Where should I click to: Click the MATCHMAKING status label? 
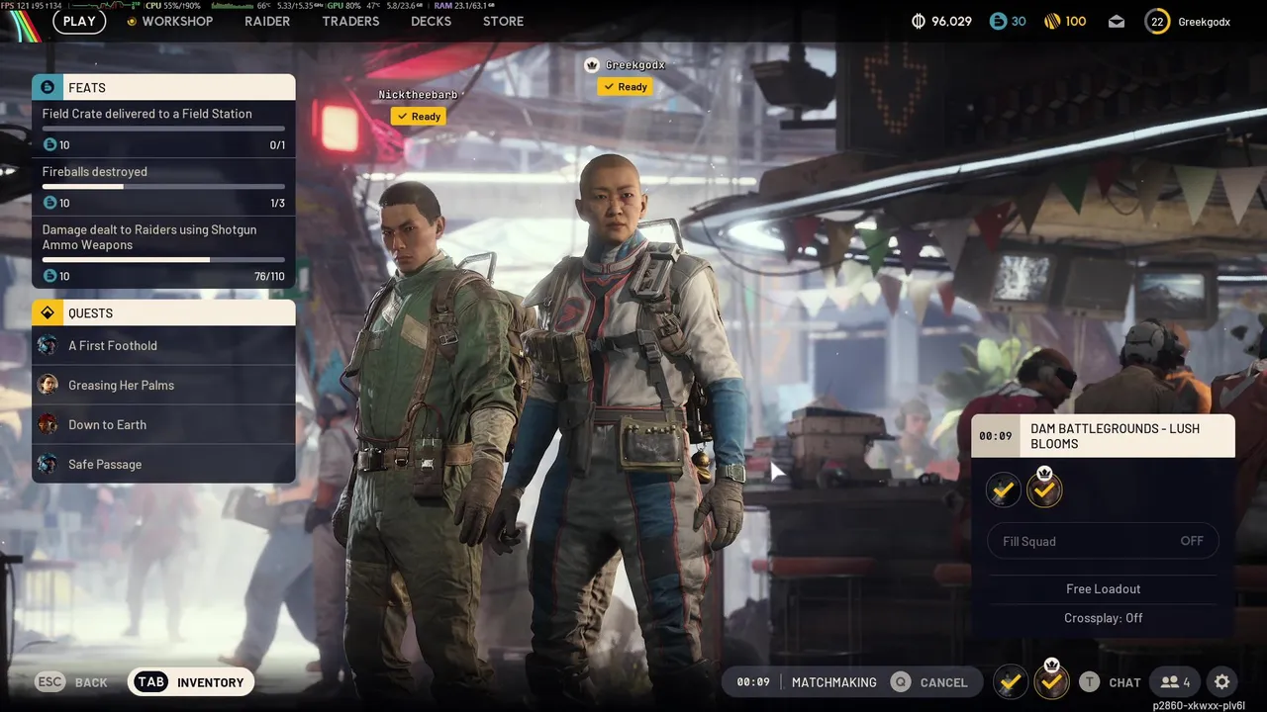point(833,682)
